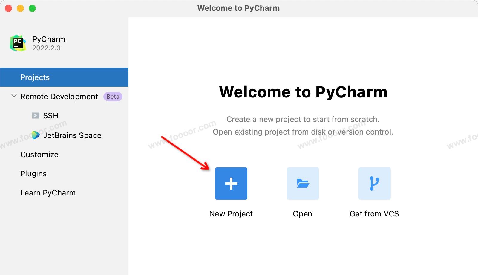Collapse the Remote Development section chevron
Image resolution: width=478 pixels, height=275 pixels.
[14, 96]
